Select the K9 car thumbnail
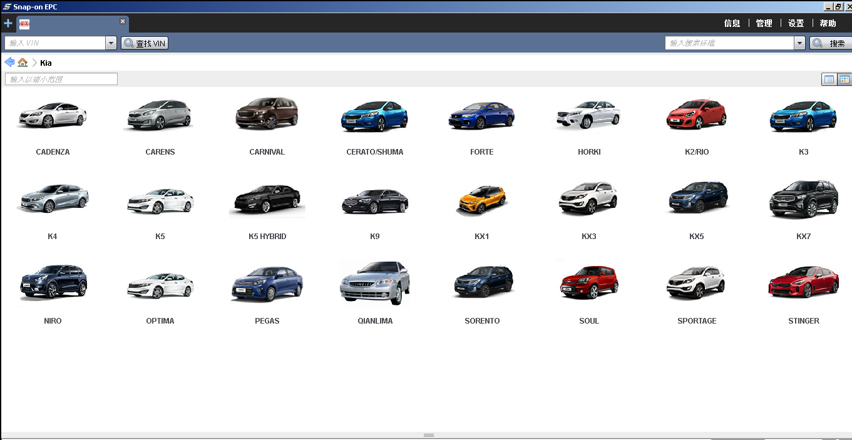The height and width of the screenshot is (440, 852). (x=374, y=201)
